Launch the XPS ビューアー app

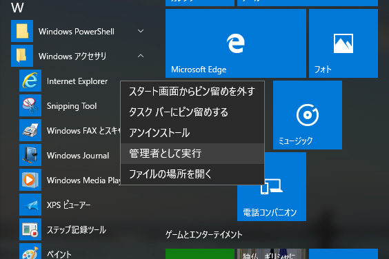(68, 205)
